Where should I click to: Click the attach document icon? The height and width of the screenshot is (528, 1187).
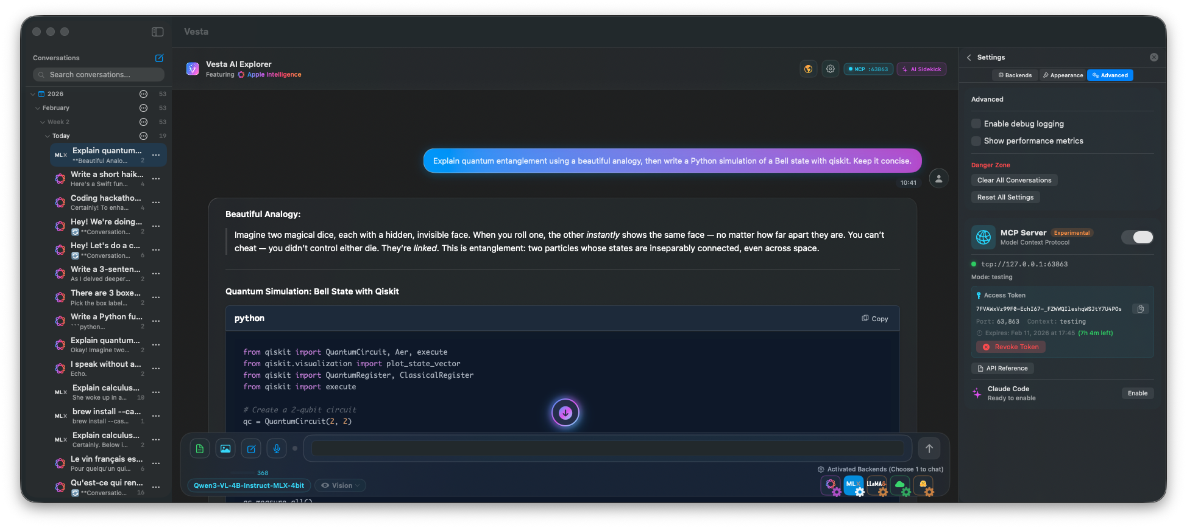(x=200, y=449)
